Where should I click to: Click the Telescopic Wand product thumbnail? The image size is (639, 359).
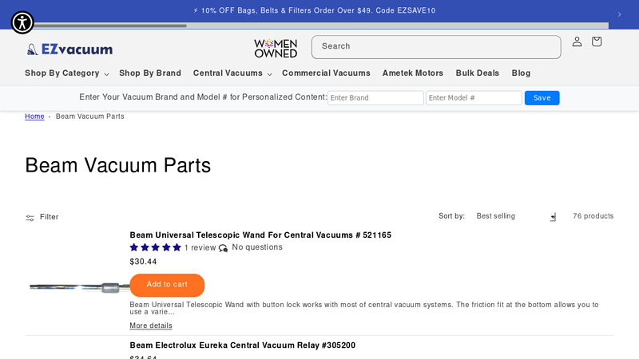(x=77, y=287)
